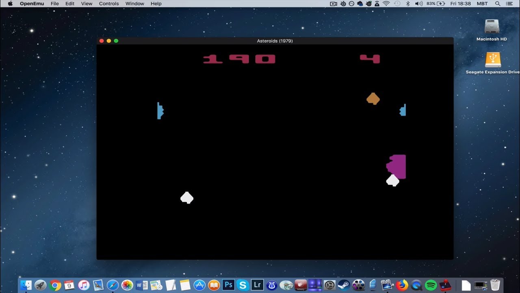520x293 pixels.
Task: Click the Fri 18:38 clock
Action: (461, 4)
